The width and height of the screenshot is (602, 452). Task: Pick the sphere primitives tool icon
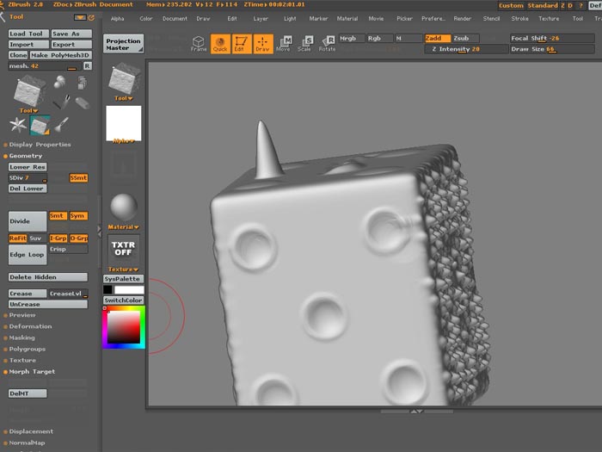[x=59, y=82]
